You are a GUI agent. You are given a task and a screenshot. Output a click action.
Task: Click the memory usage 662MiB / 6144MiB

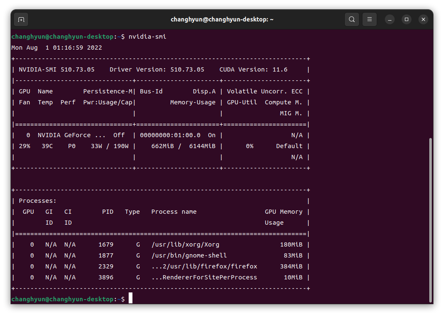[183, 146]
